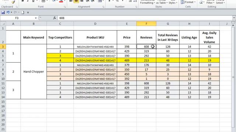Expand the Name Box dropdown arrow
The height and width of the screenshot is (132, 236).
coord(36,18)
